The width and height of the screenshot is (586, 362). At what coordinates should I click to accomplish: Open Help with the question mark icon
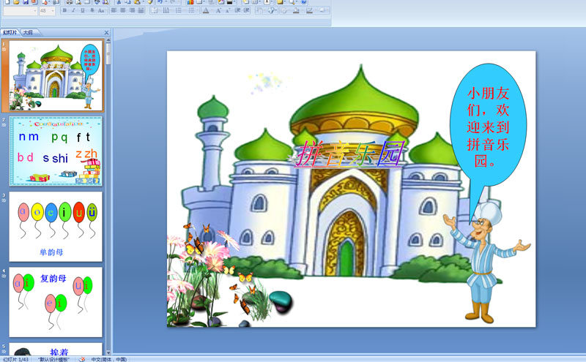click(x=304, y=2)
